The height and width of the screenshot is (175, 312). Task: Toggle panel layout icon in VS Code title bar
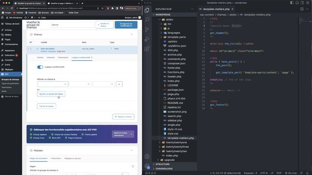pos(297,3)
